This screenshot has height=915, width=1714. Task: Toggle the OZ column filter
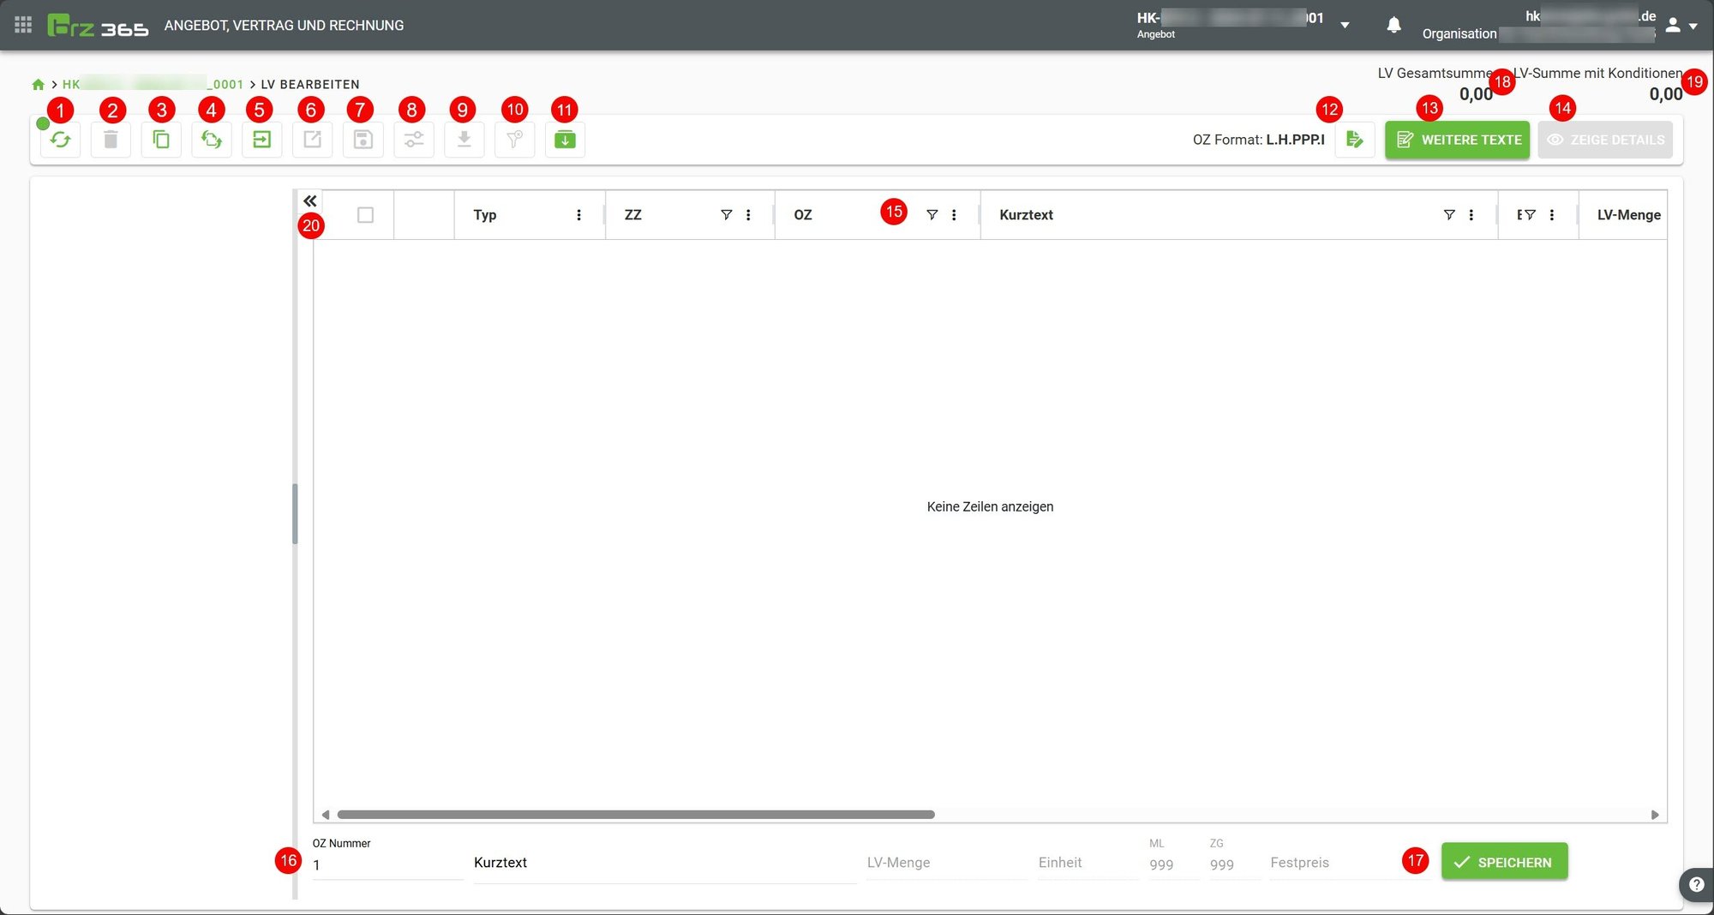tap(932, 215)
